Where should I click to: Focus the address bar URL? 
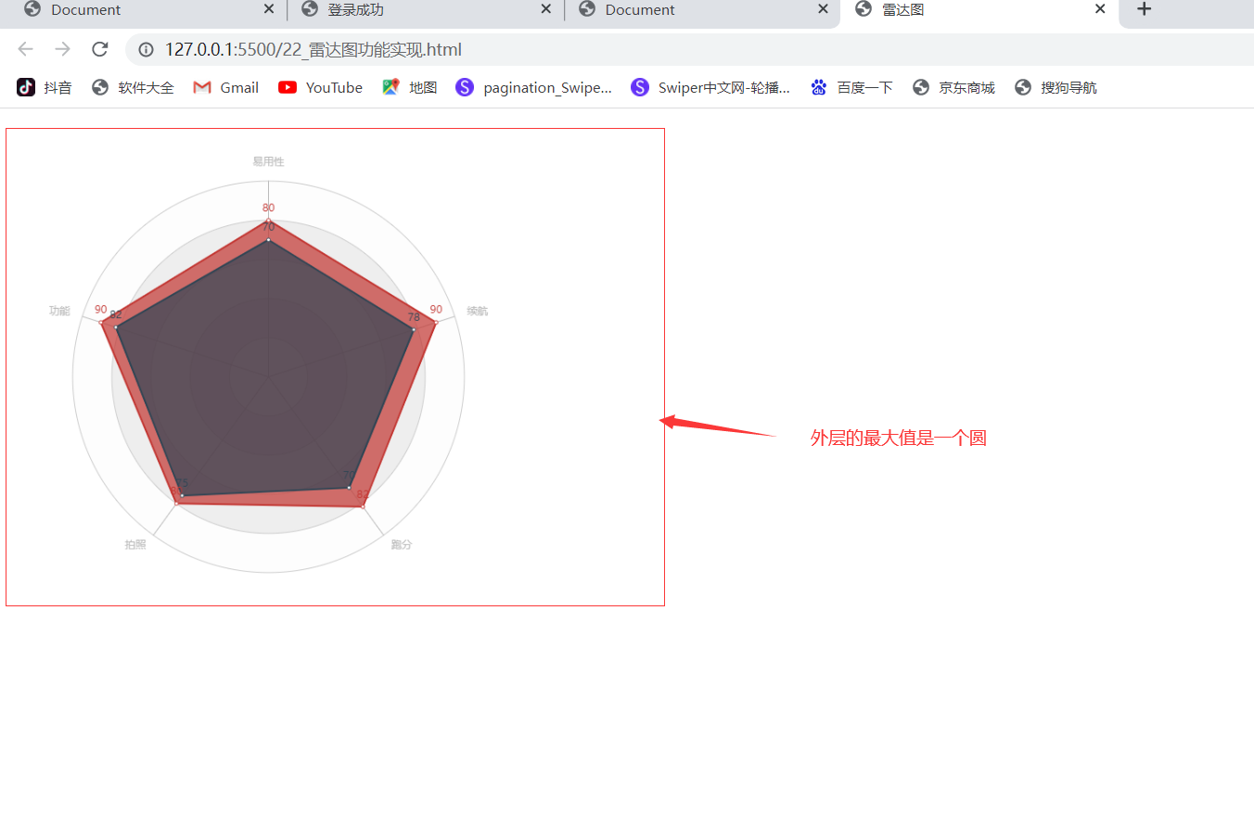tap(313, 50)
